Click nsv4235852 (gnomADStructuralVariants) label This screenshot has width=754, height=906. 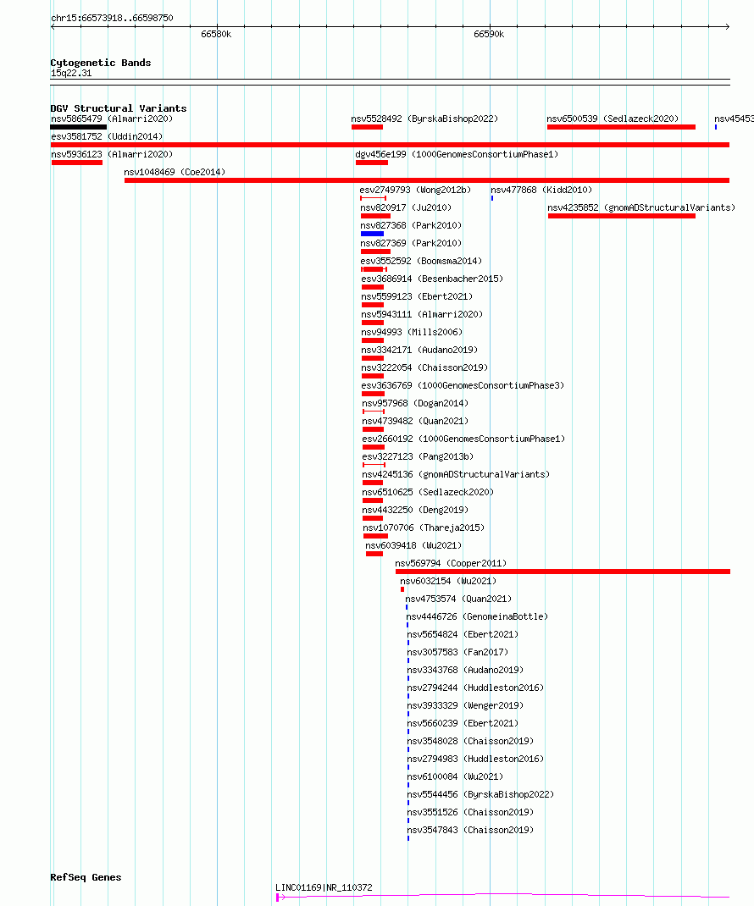[x=641, y=207]
